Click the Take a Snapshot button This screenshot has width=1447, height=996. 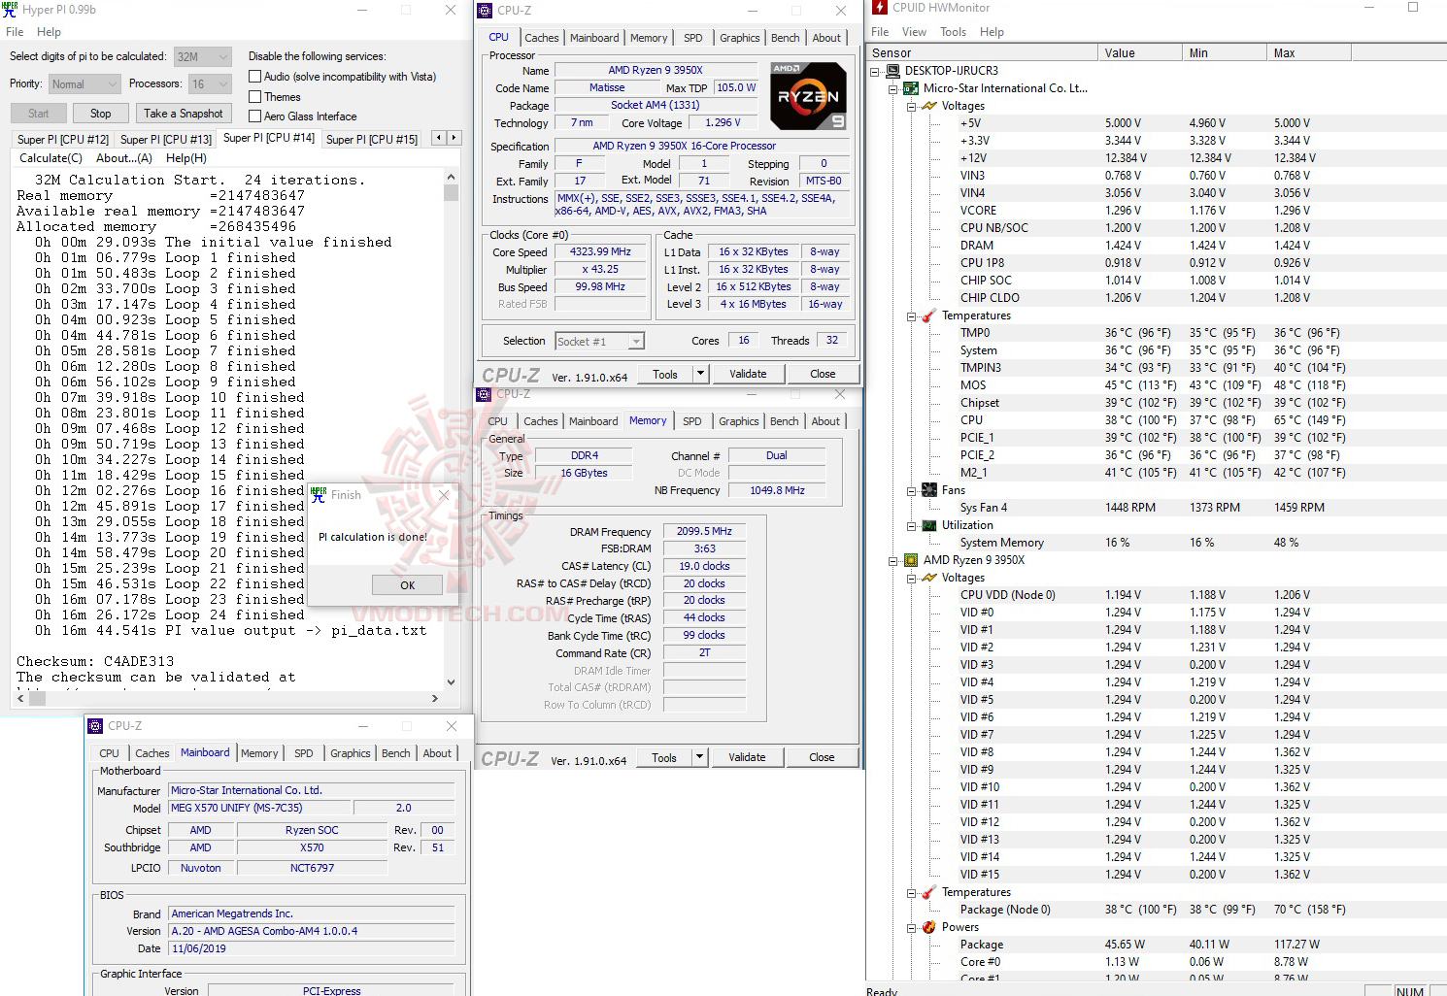coord(184,113)
